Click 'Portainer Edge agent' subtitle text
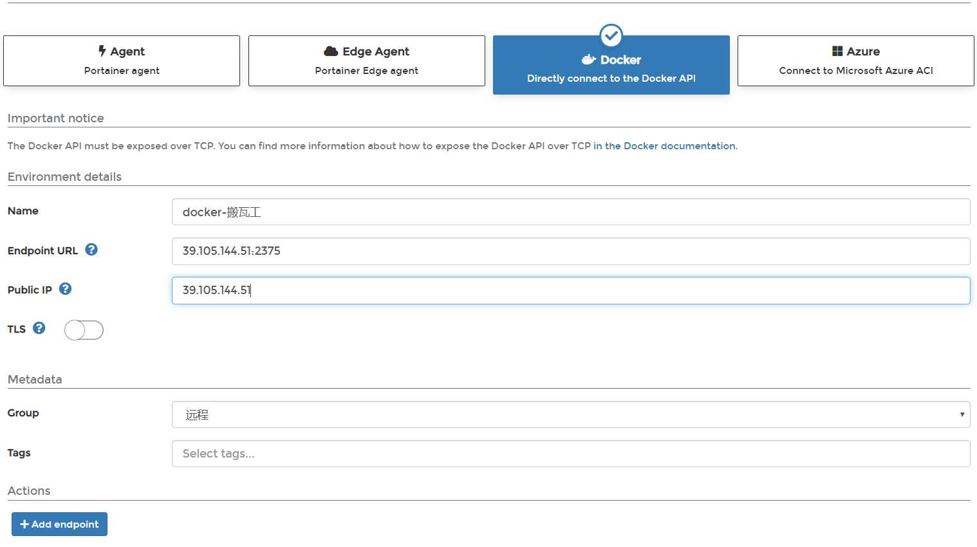The width and height of the screenshot is (977, 547). 367,71
